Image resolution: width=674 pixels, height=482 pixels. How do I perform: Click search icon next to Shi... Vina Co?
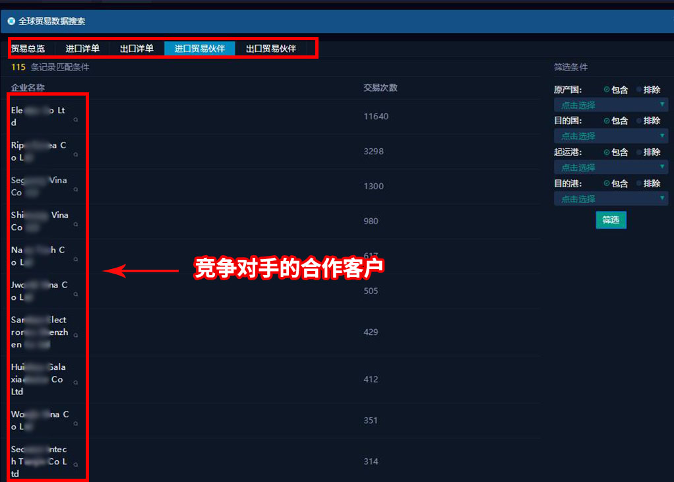pyautogui.click(x=76, y=225)
